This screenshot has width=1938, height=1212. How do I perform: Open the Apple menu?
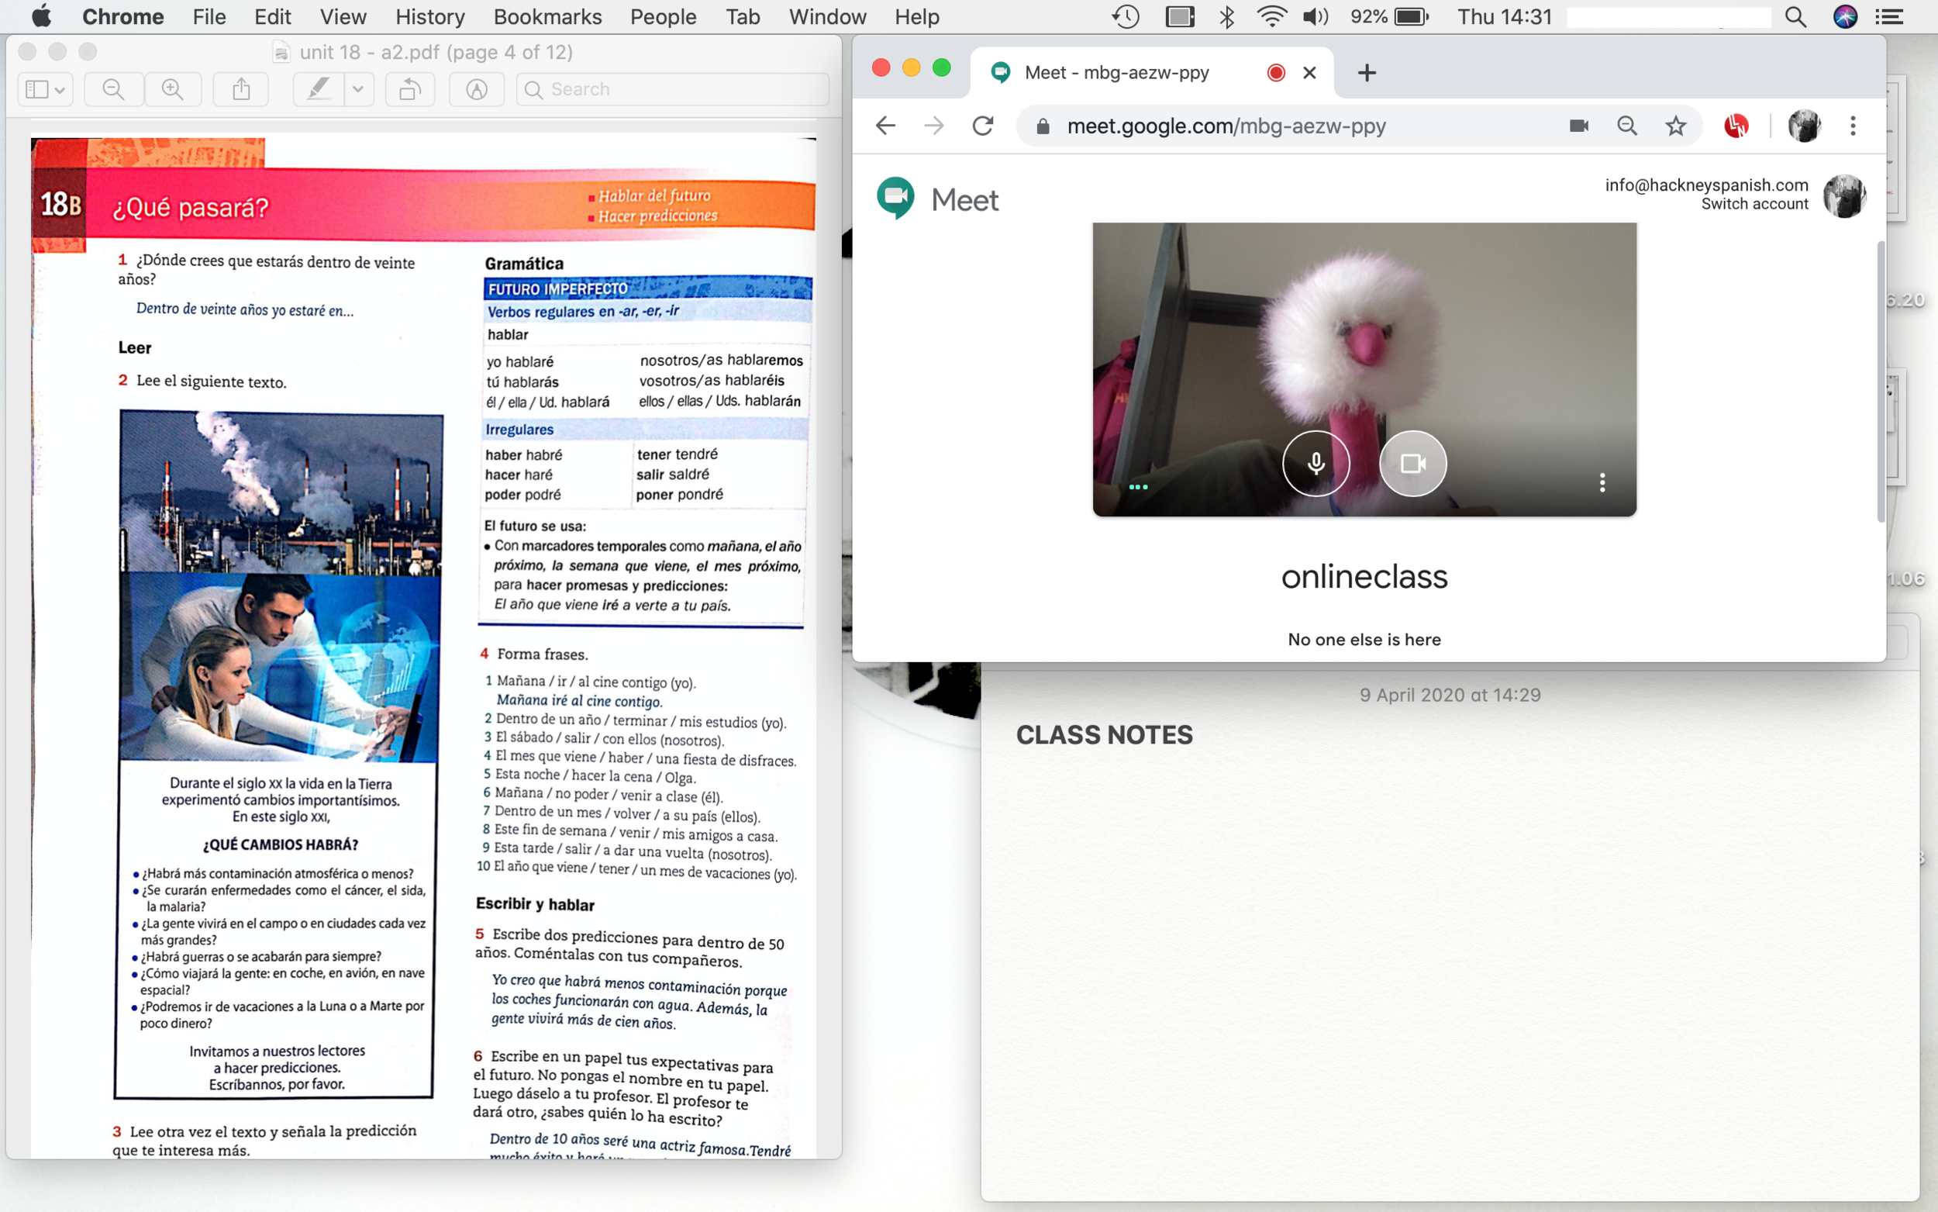41,16
